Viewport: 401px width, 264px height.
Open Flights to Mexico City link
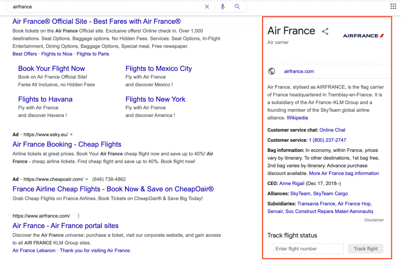pyautogui.click(x=158, y=68)
